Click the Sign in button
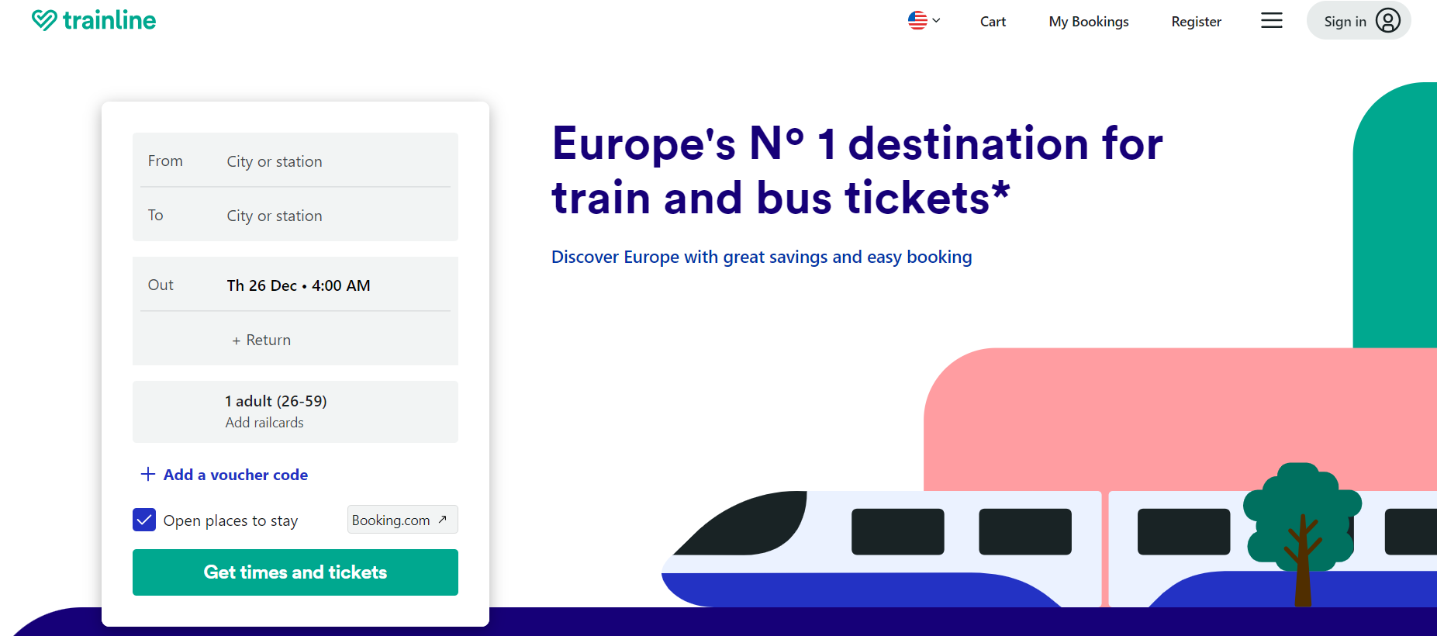1437x636 pixels. pos(1359,20)
